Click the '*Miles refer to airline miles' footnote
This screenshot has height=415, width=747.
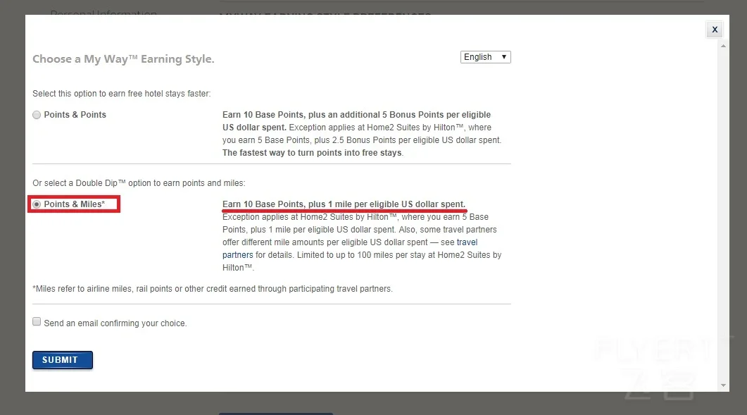click(213, 289)
